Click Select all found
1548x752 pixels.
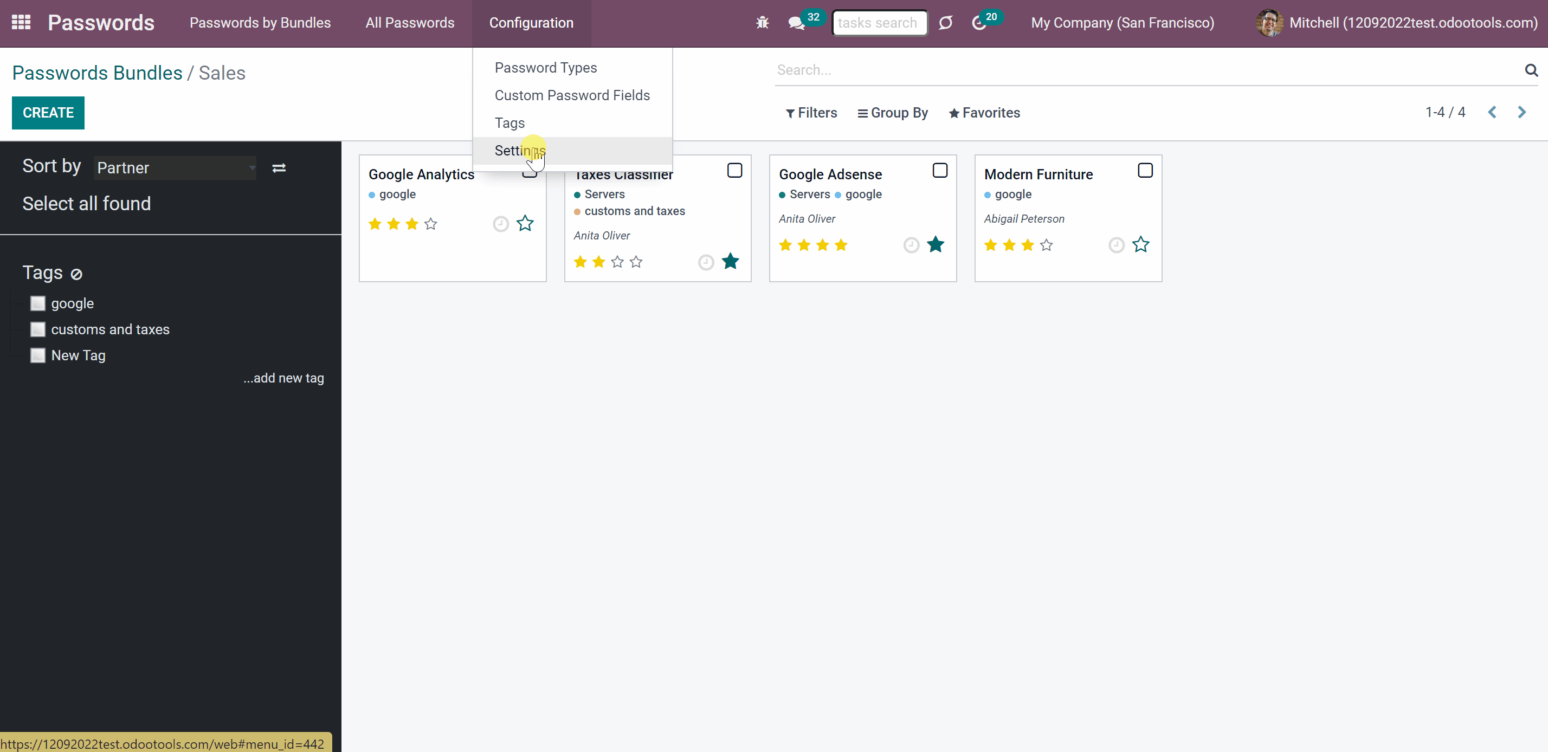tap(87, 204)
